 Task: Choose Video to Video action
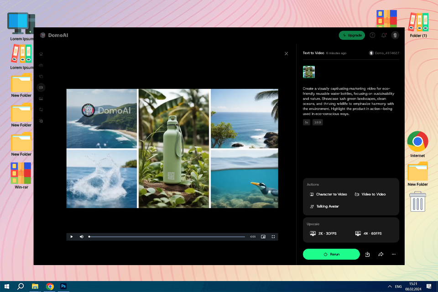pyautogui.click(x=370, y=194)
